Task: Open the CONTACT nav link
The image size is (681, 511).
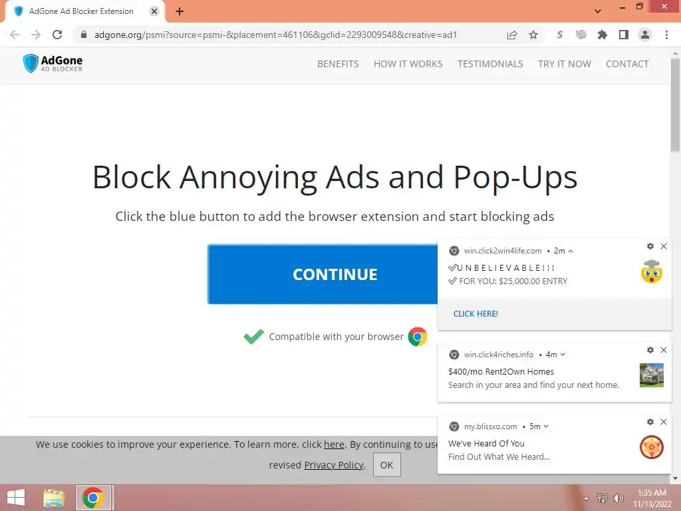Action: (x=627, y=64)
